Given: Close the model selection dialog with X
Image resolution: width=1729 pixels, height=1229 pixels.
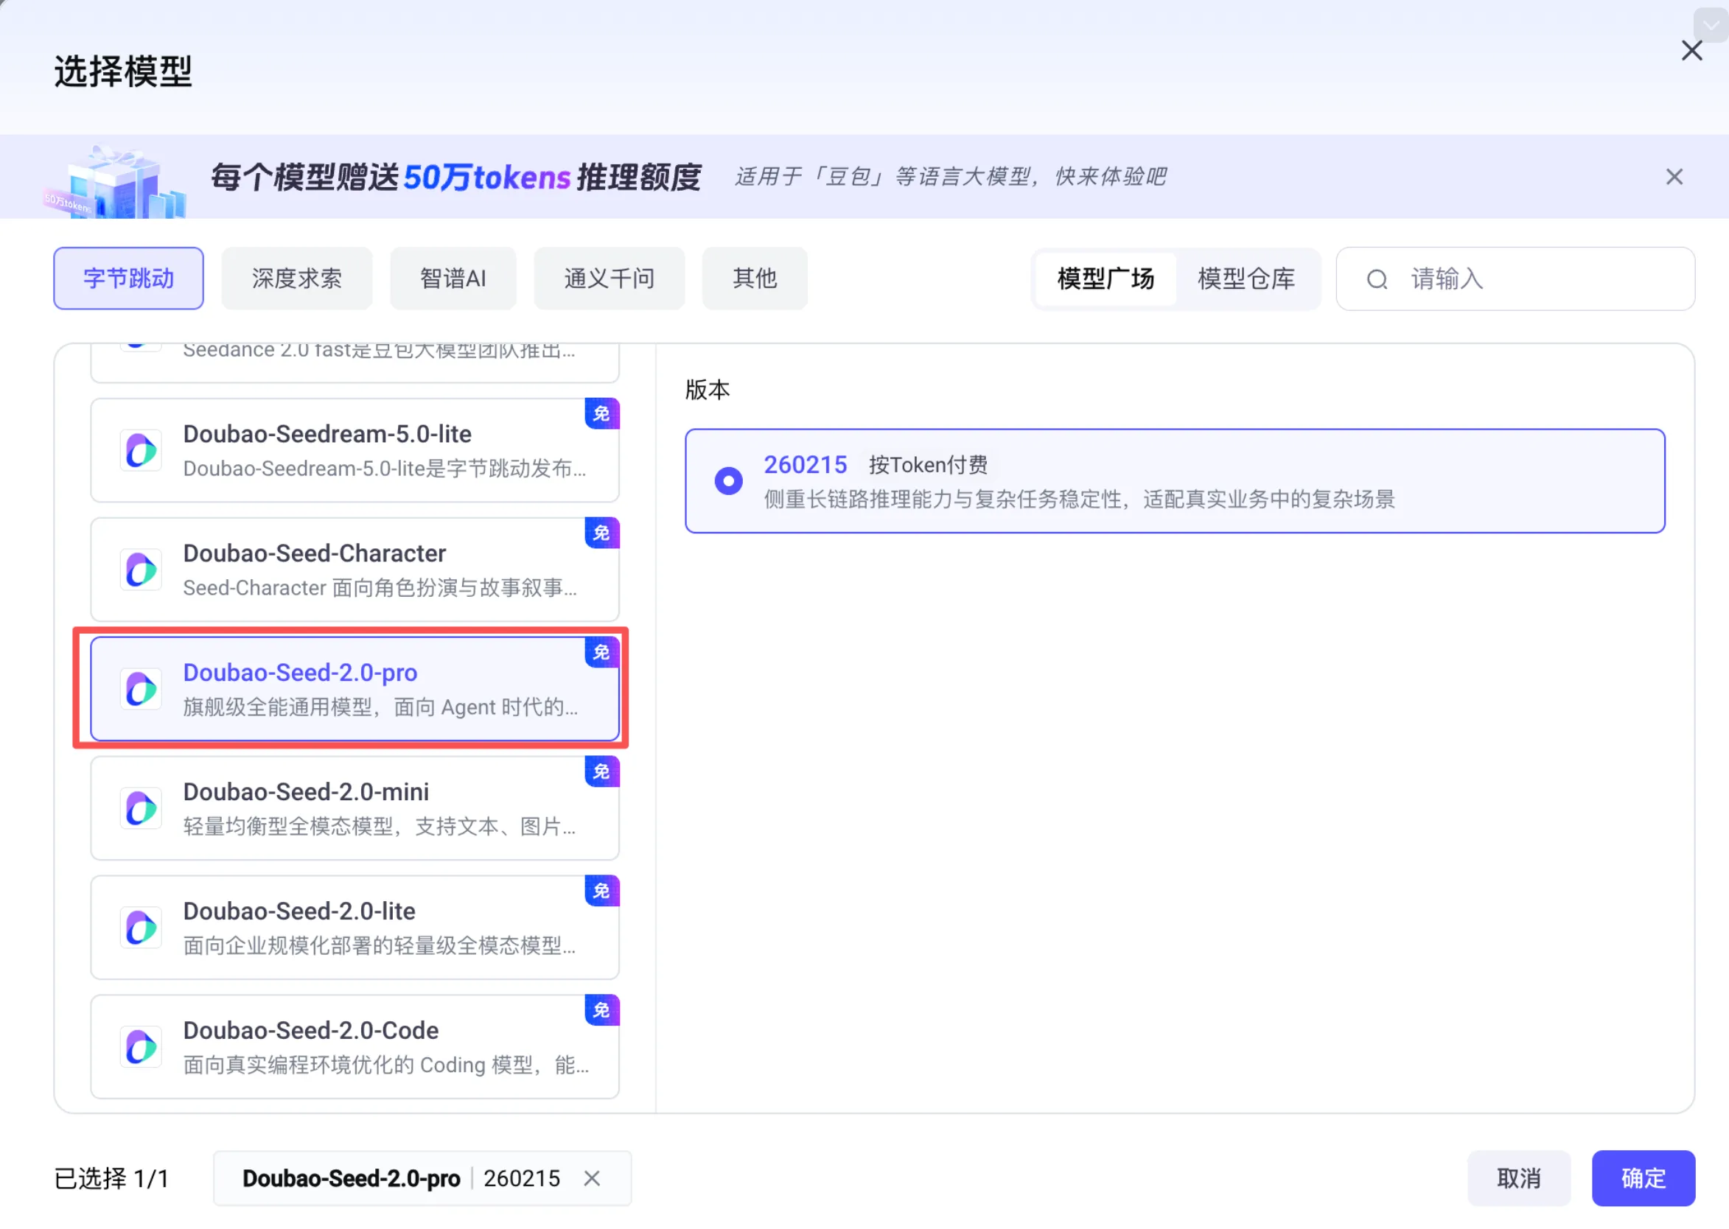Looking at the screenshot, I should [x=1691, y=51].
